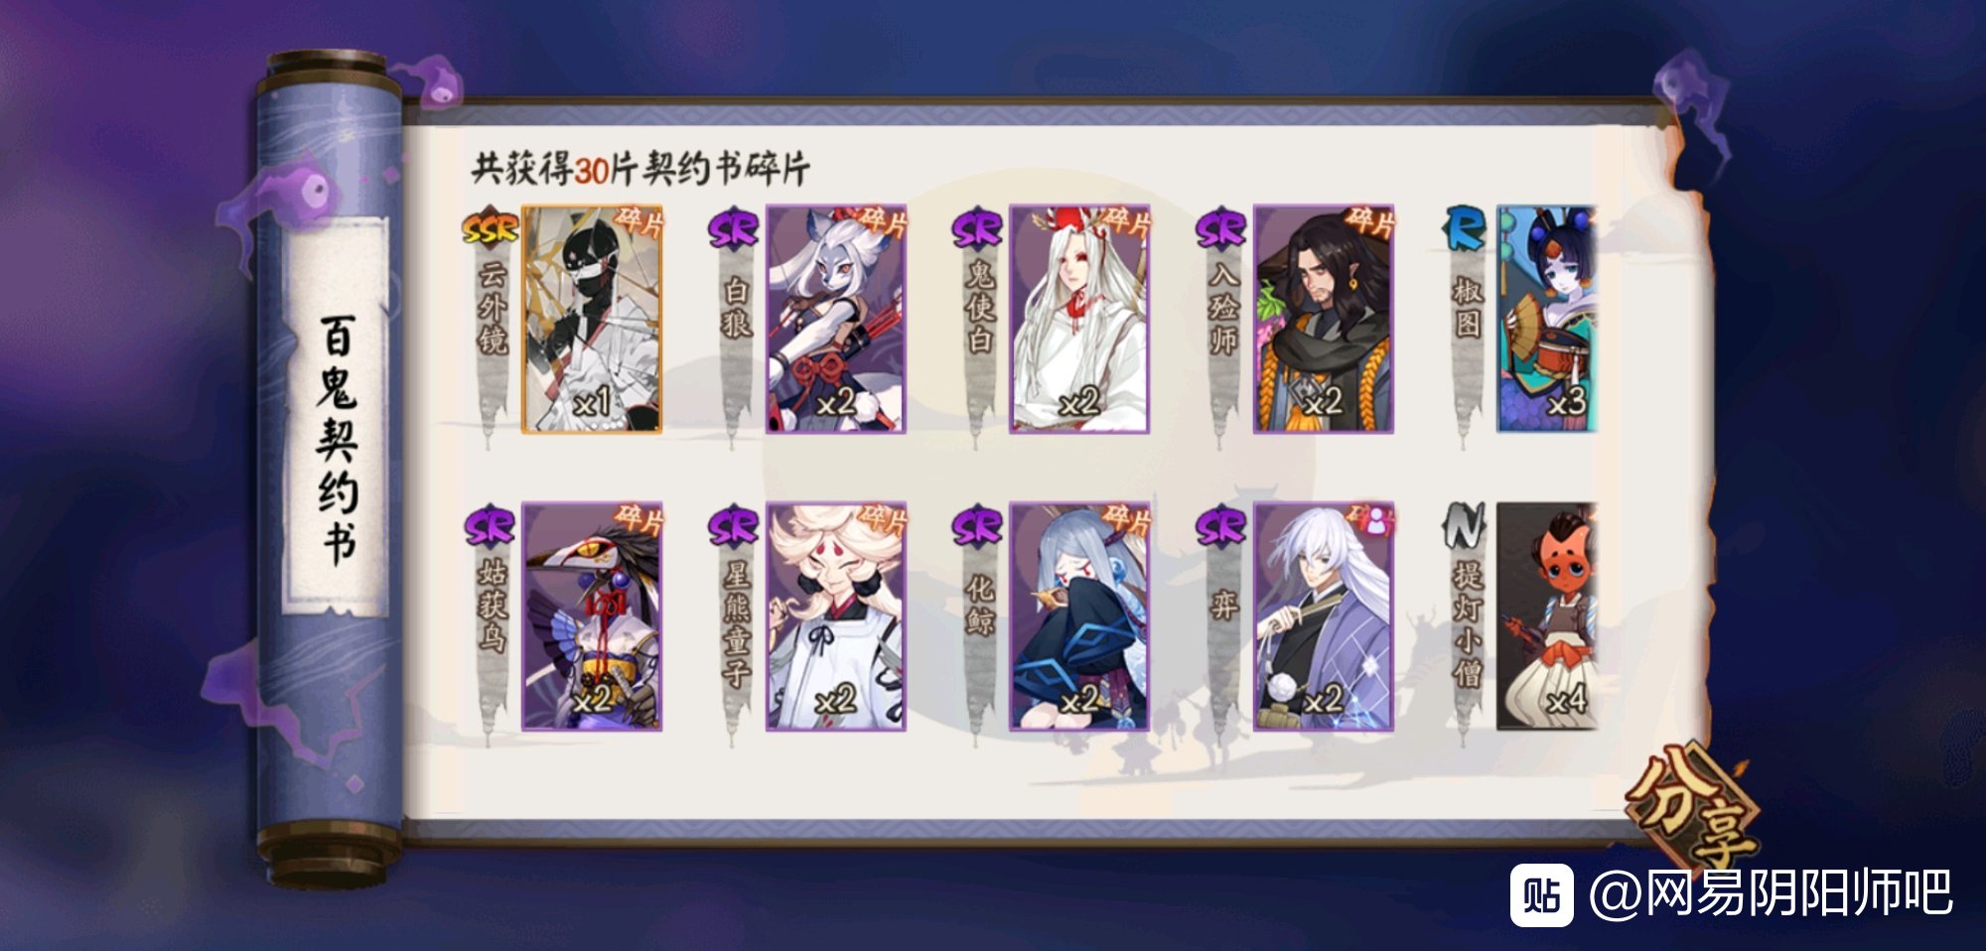Click the R rarity badge beside 椒图

(x=1465, y=229)
